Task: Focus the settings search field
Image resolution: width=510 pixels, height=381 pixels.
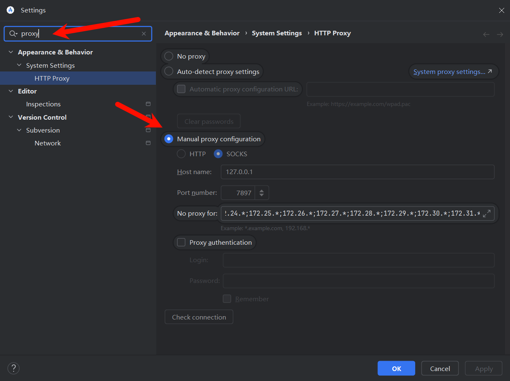Action: 78,34
